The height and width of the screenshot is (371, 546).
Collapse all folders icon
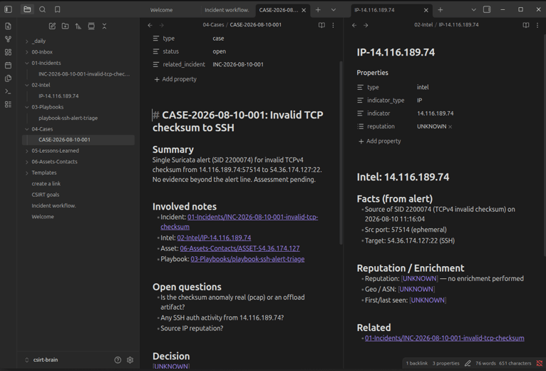pyautogui.click(x=104, y=26)
